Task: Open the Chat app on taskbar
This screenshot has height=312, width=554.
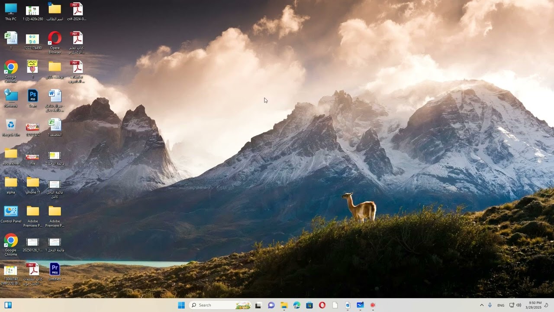Action: point(271,305)
